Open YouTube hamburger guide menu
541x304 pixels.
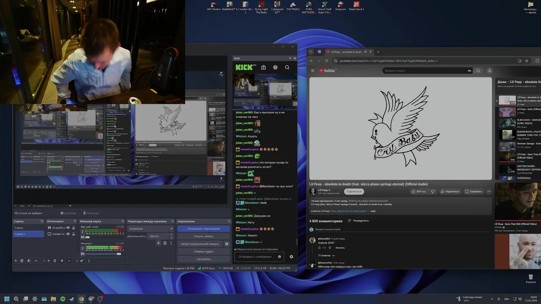point(313,71)
